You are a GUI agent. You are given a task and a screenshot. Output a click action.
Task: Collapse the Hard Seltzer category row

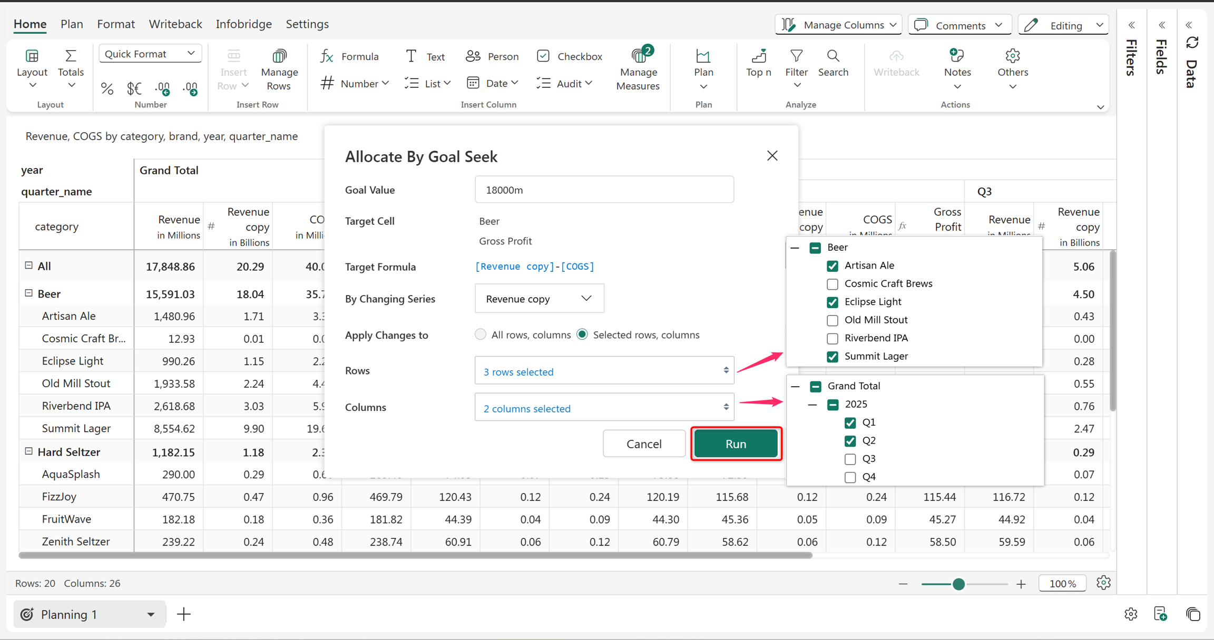(28, 451)
